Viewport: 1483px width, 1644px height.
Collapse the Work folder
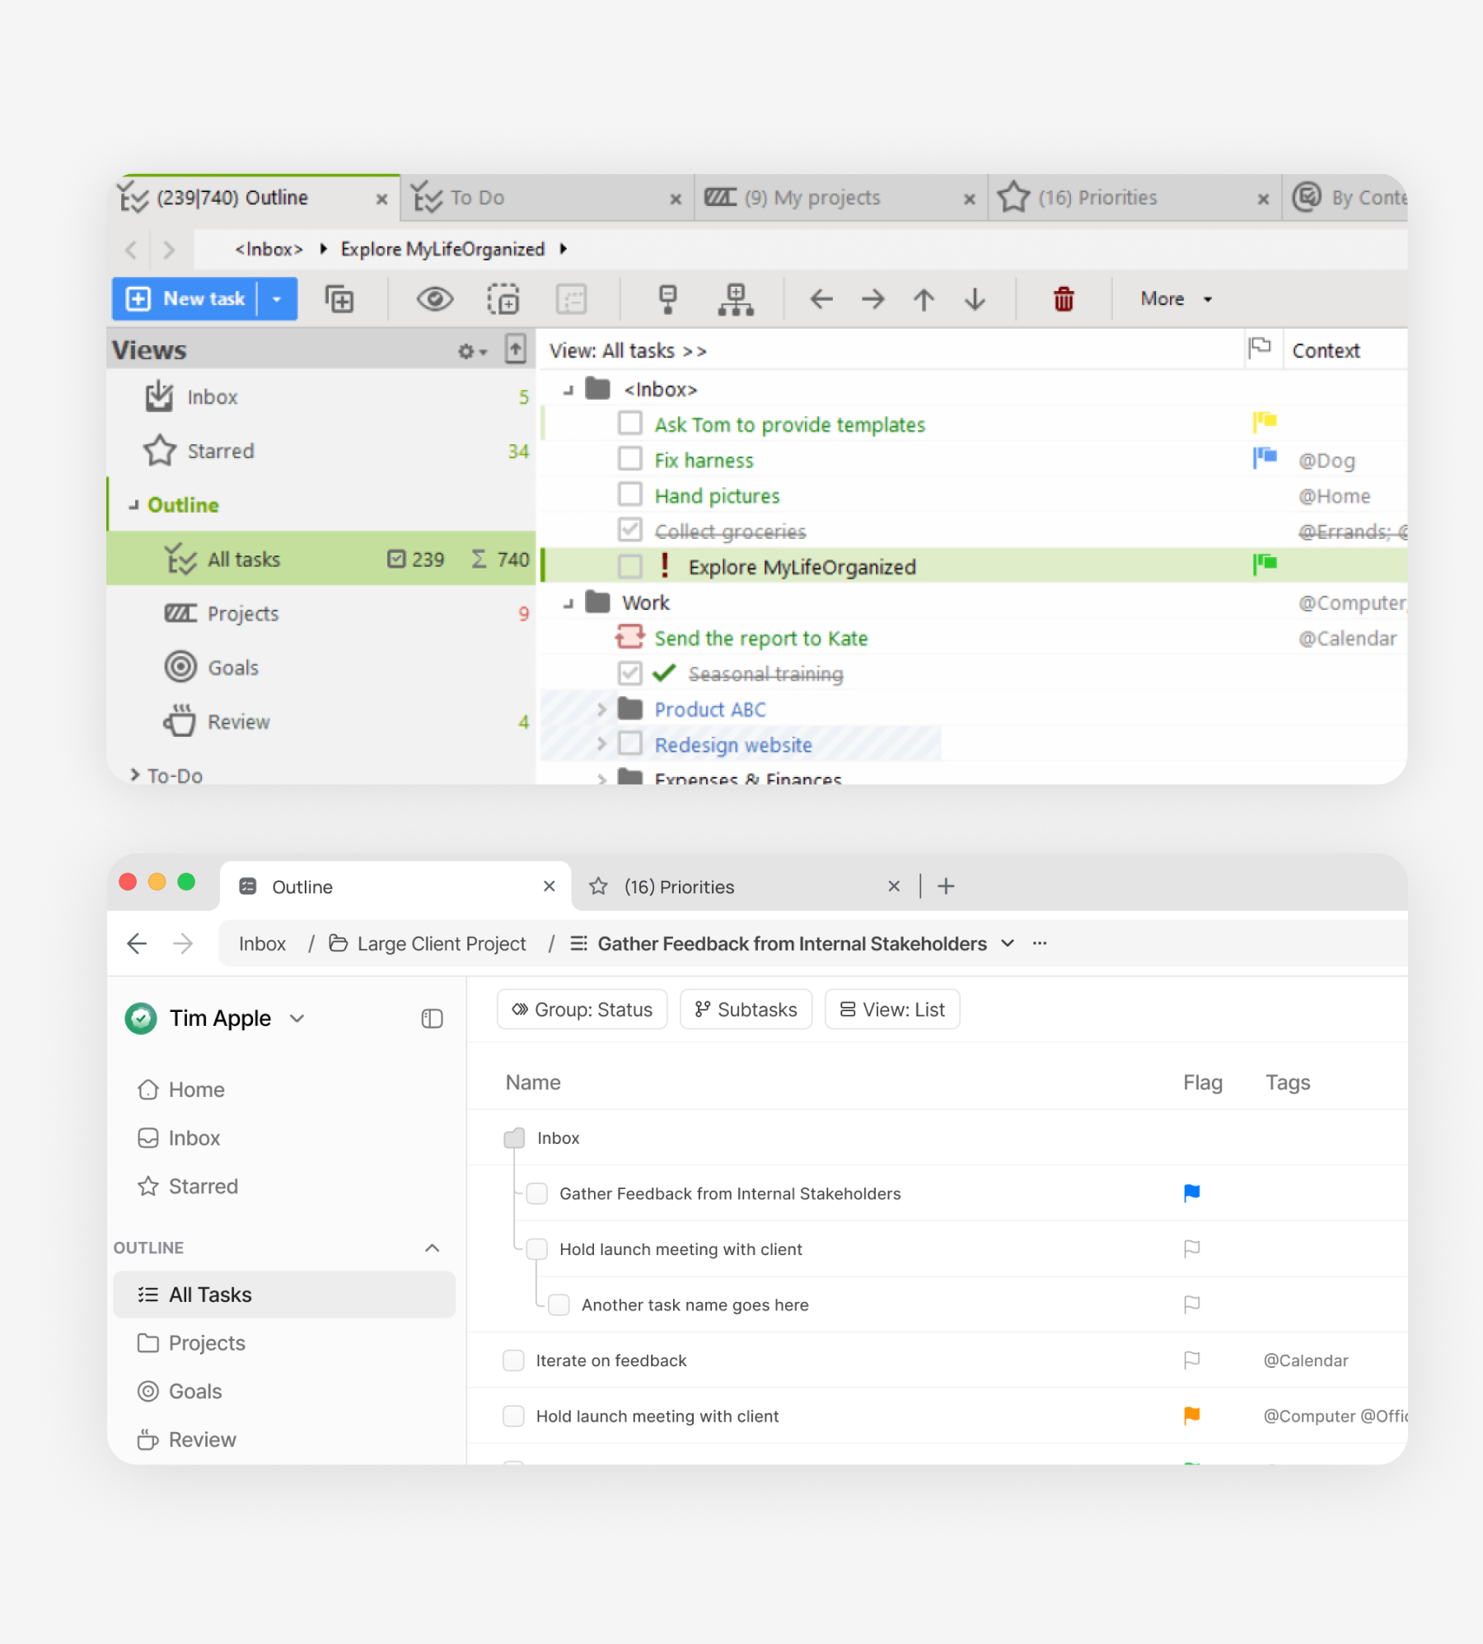pyautogui.click(x=568, y=603)
